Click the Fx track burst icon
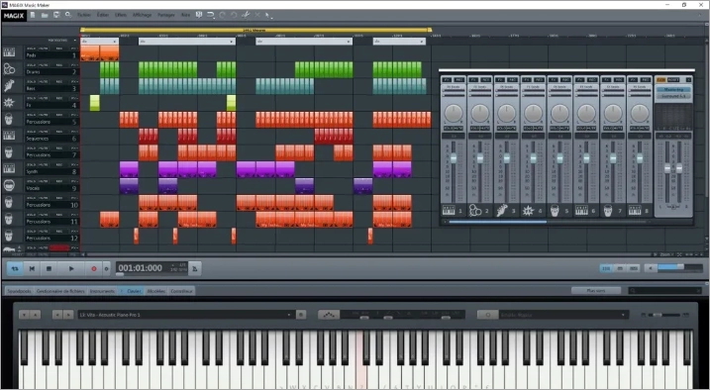Screen dimensions: 710x390 coord(9,102)
